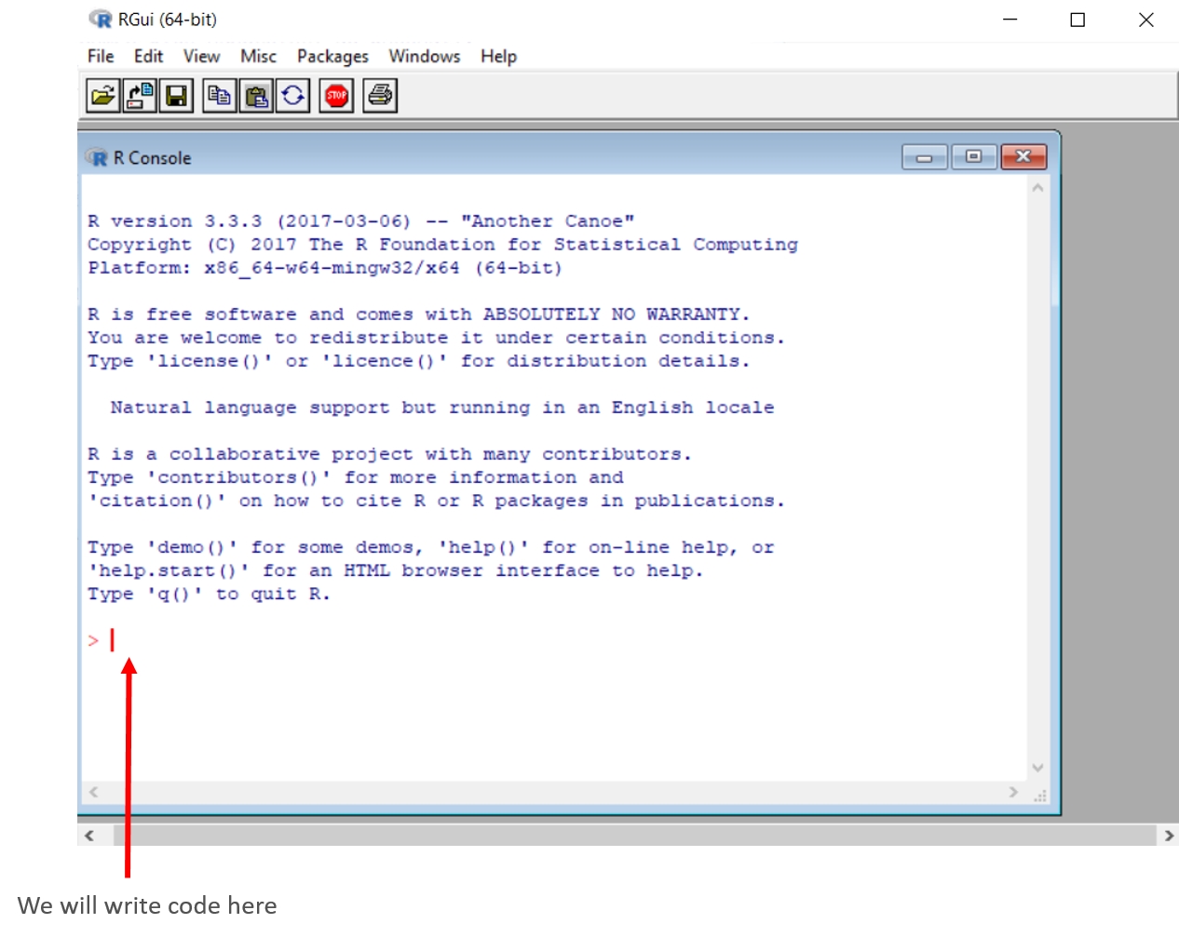This screenshot has height=937, width=1179.
Task: Click the R logo in R Console title
Action: [97, 157]
